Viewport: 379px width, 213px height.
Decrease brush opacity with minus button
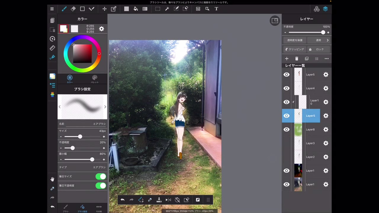61,148
